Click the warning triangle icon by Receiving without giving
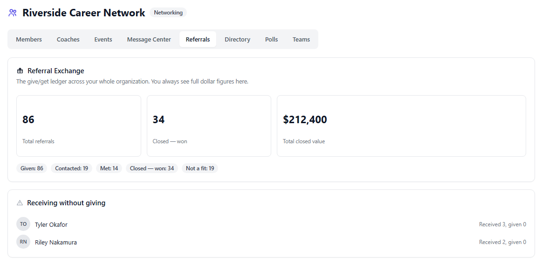The image size is (542, 265). click(x=20, y=203)
